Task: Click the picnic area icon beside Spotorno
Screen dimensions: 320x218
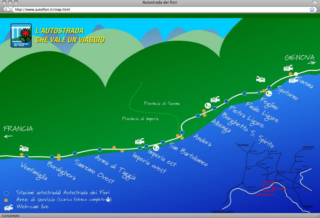Action: (x=269, y=93)
